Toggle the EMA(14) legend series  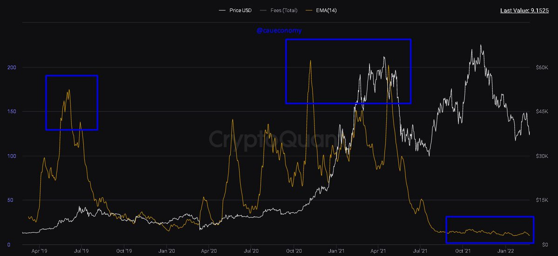coord(320,10)
